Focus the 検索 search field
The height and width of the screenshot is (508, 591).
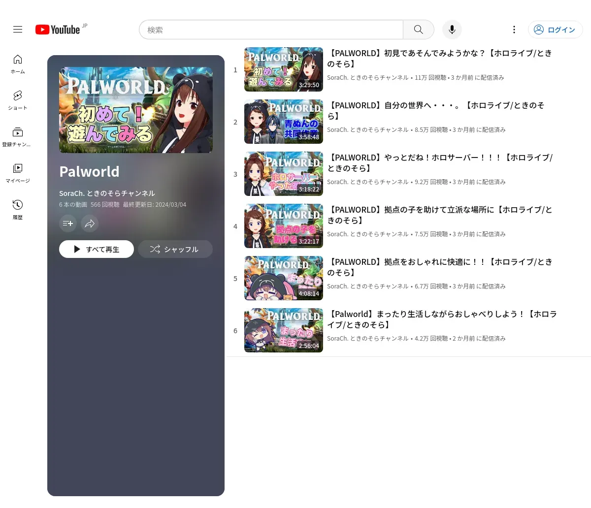coord(271,30)
